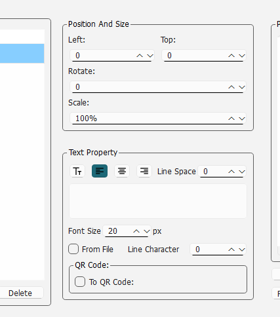Open the font settings icon (Tt)
Screen dimensions: 280x317
click(x=77, y=171)
